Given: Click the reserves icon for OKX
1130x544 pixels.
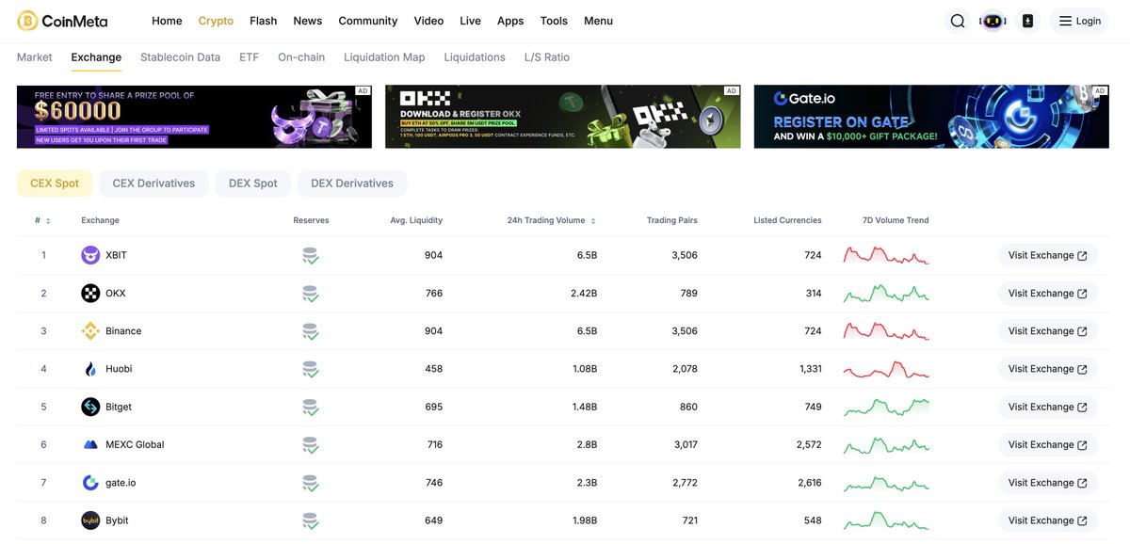Looking at the screenshot, I should click(310, 293).
